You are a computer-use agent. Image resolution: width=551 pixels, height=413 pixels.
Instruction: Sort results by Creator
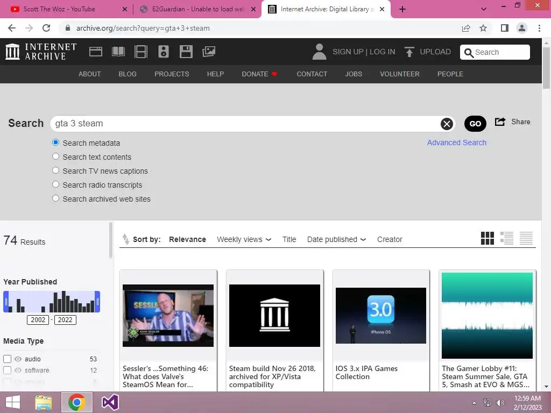(x=390, y=239)
